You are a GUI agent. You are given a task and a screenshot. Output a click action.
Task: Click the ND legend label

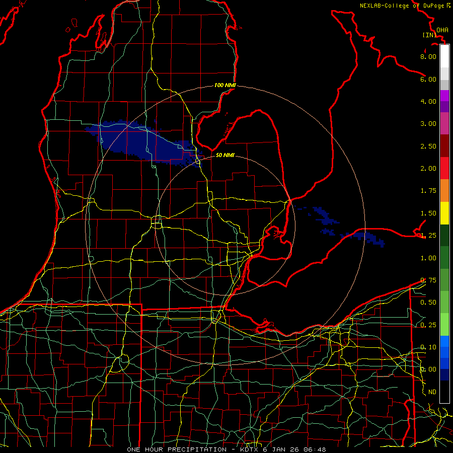click(x=432, y=392)
